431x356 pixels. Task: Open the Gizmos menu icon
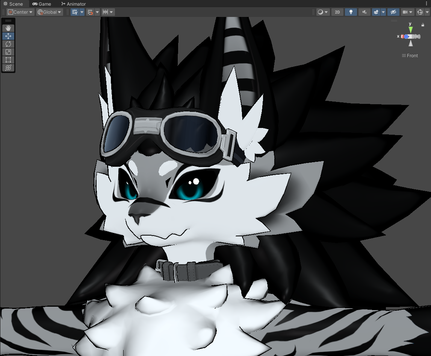[420, 12]
